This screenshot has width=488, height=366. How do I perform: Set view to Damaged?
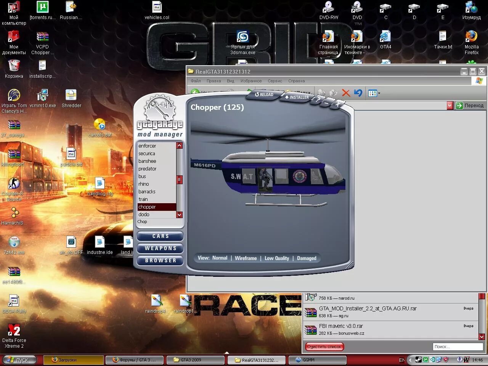tap(307, 258)
